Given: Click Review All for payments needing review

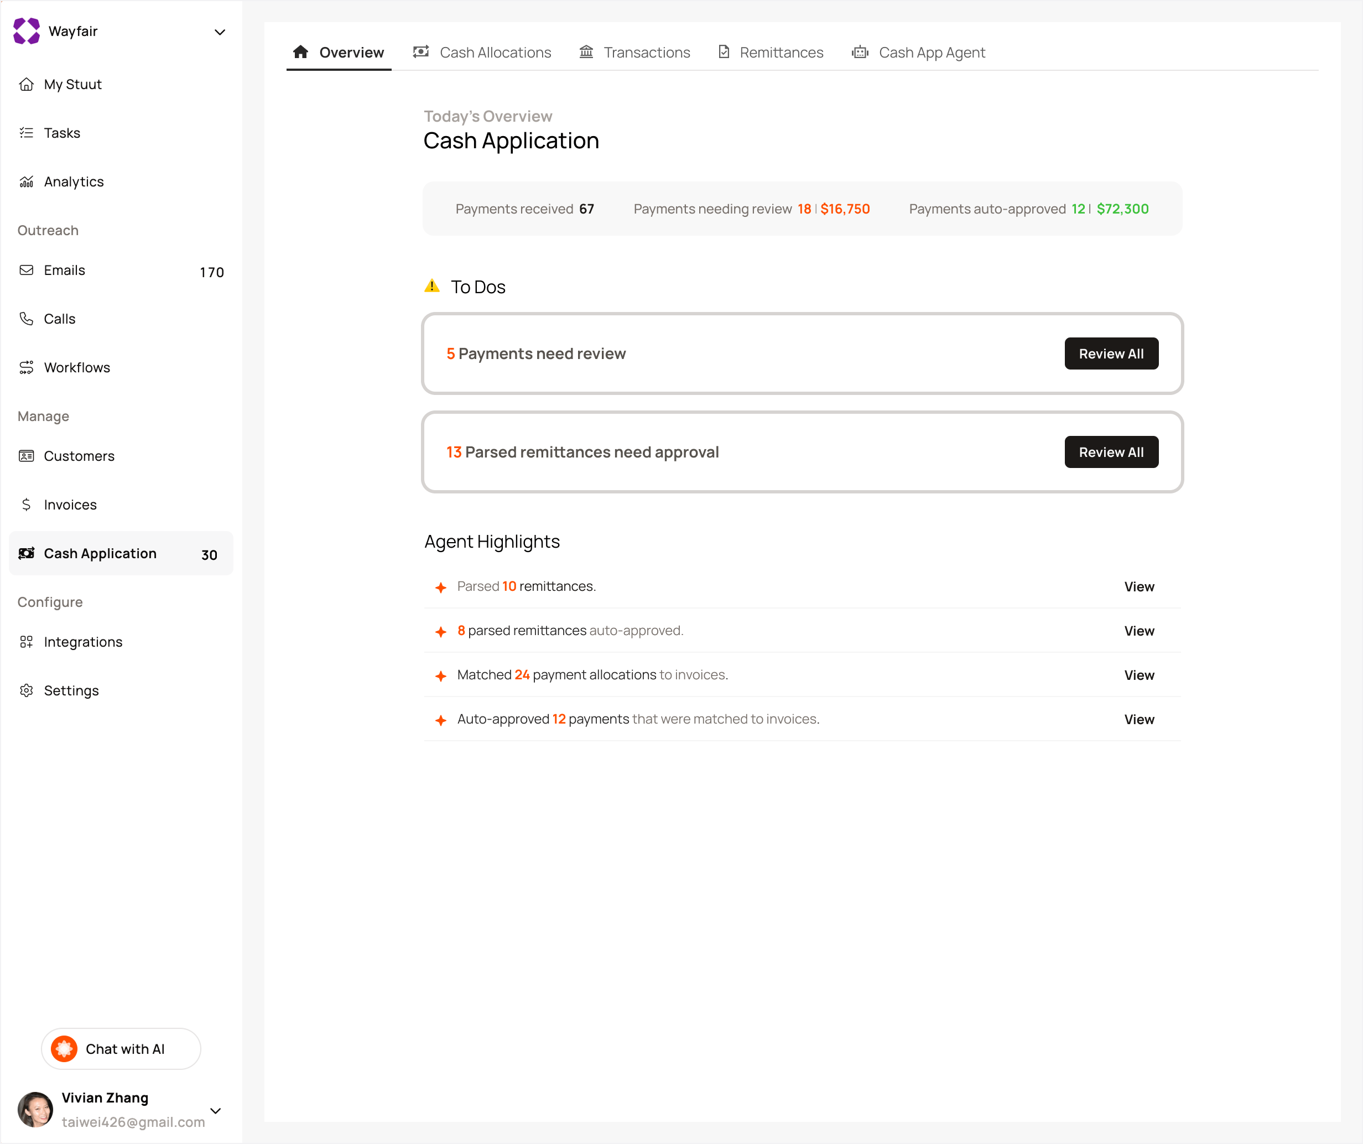Looking at the screenshot, I should point(1111,354).
